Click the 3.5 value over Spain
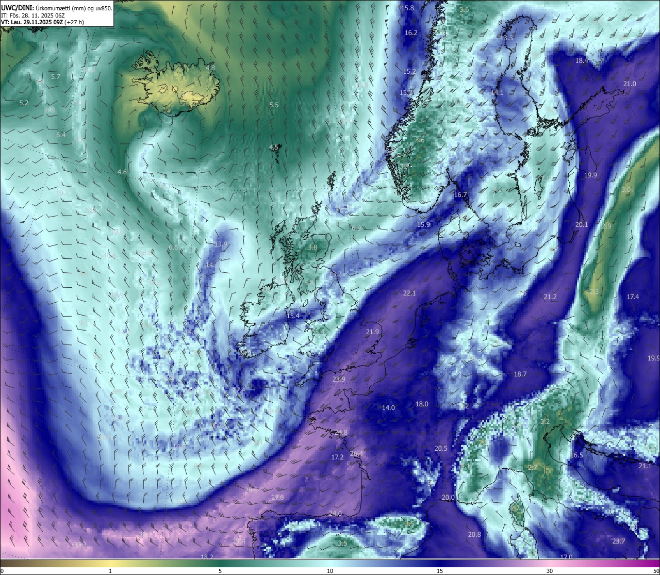 (342, 544)
